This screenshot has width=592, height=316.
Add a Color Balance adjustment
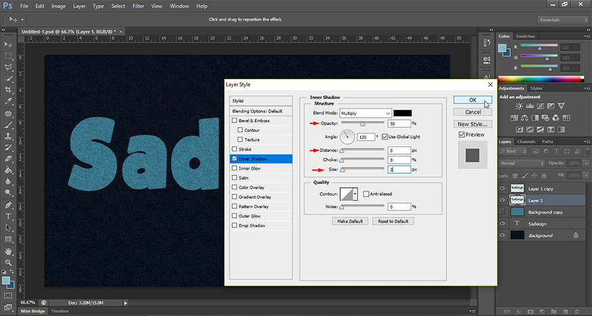pos(524,118)
